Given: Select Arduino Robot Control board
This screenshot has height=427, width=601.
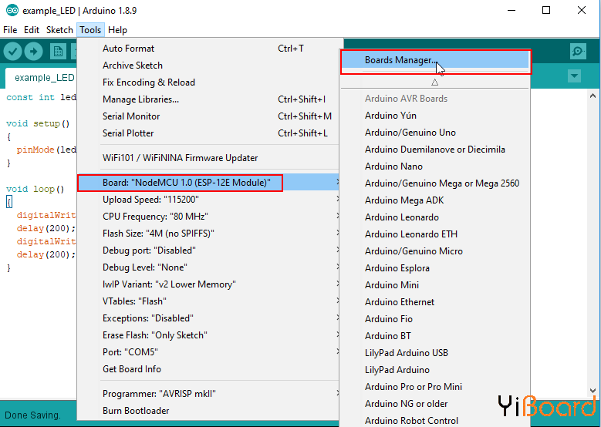Looking at the screenshot, I should point(435,421).
